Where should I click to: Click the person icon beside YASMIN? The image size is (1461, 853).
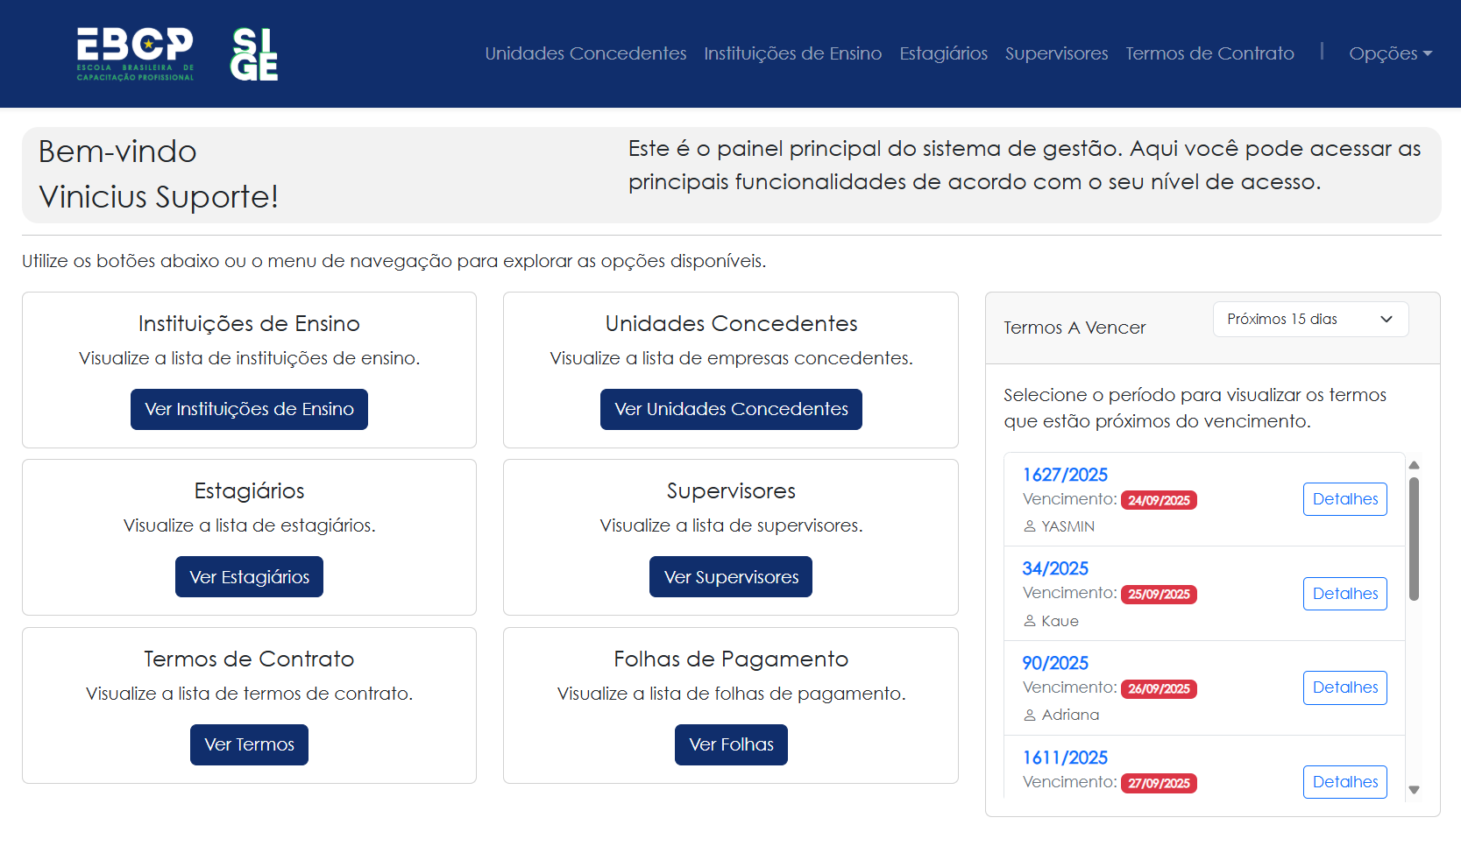(1030, 526)
